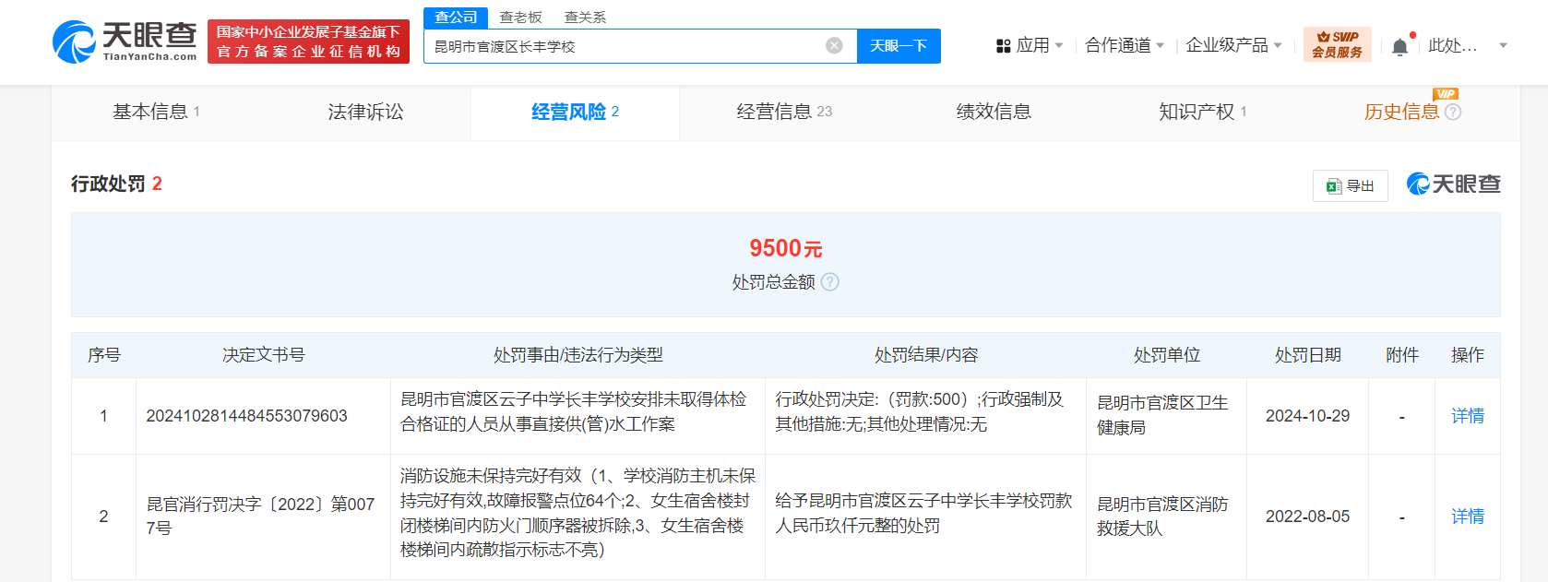Image resolution: width=1548 pixels, height=582 pixels.
Task: Open the 历史信息 tab
Action: click(x=1401, y=113)
